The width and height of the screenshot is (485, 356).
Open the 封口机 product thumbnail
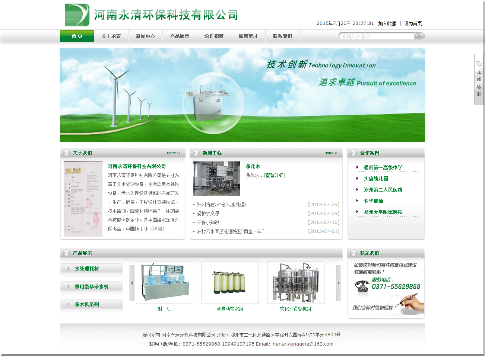coord(165,283)
